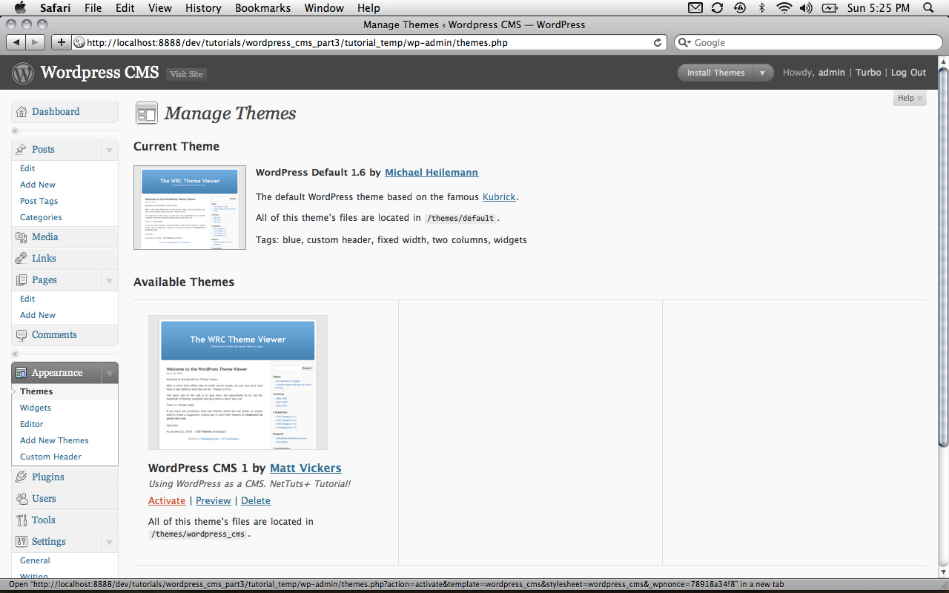Click the Tools wrench icon
Image resolution: width=949 pixels, height=593 pixels.
[22, 520]
